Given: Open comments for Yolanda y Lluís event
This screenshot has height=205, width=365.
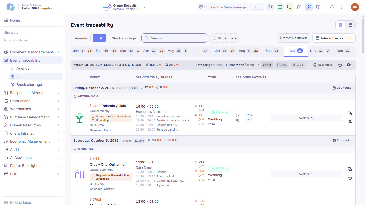Looking at the screenshot, I should [x=350, y=113].
